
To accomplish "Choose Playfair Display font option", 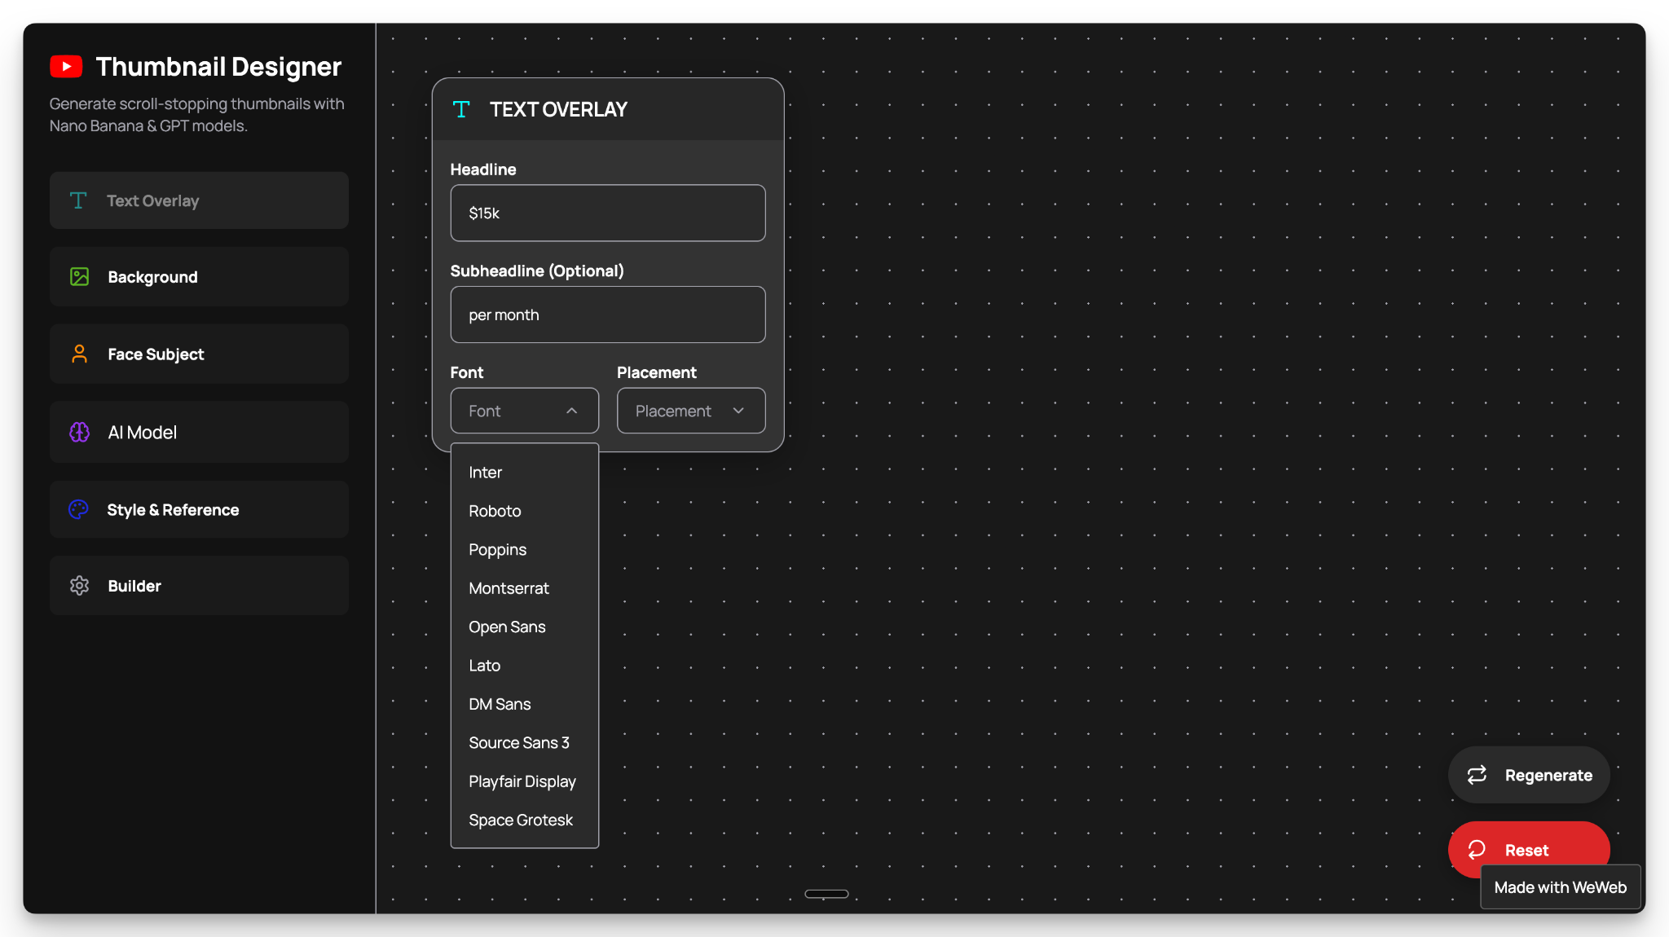I will coord(522,781).
